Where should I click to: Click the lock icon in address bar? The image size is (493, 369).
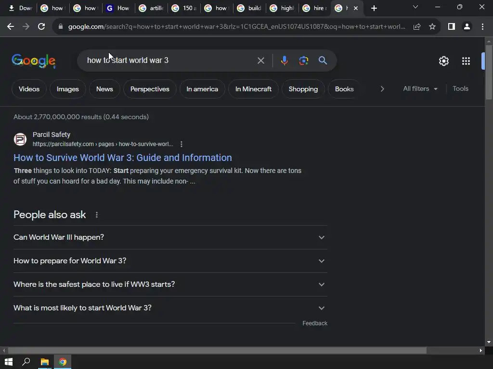coord(61,27)
